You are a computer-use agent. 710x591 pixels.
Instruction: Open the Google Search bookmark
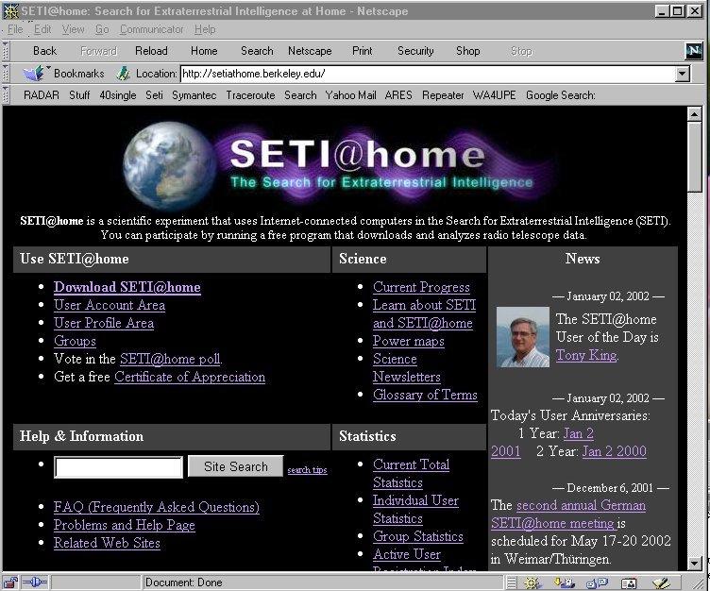pos(560,95)
